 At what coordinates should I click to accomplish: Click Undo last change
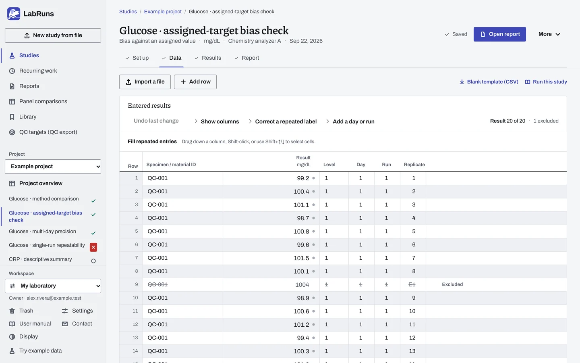point(156,121)
